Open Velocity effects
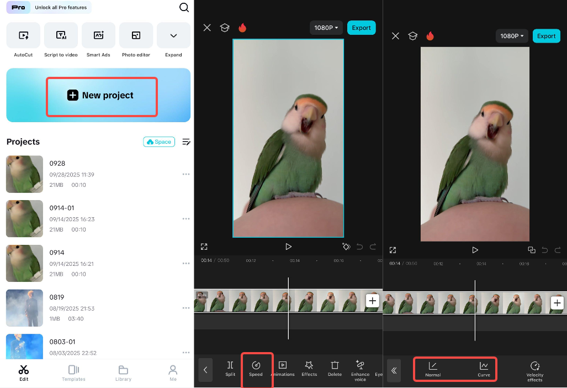 (x=534, y=370)
